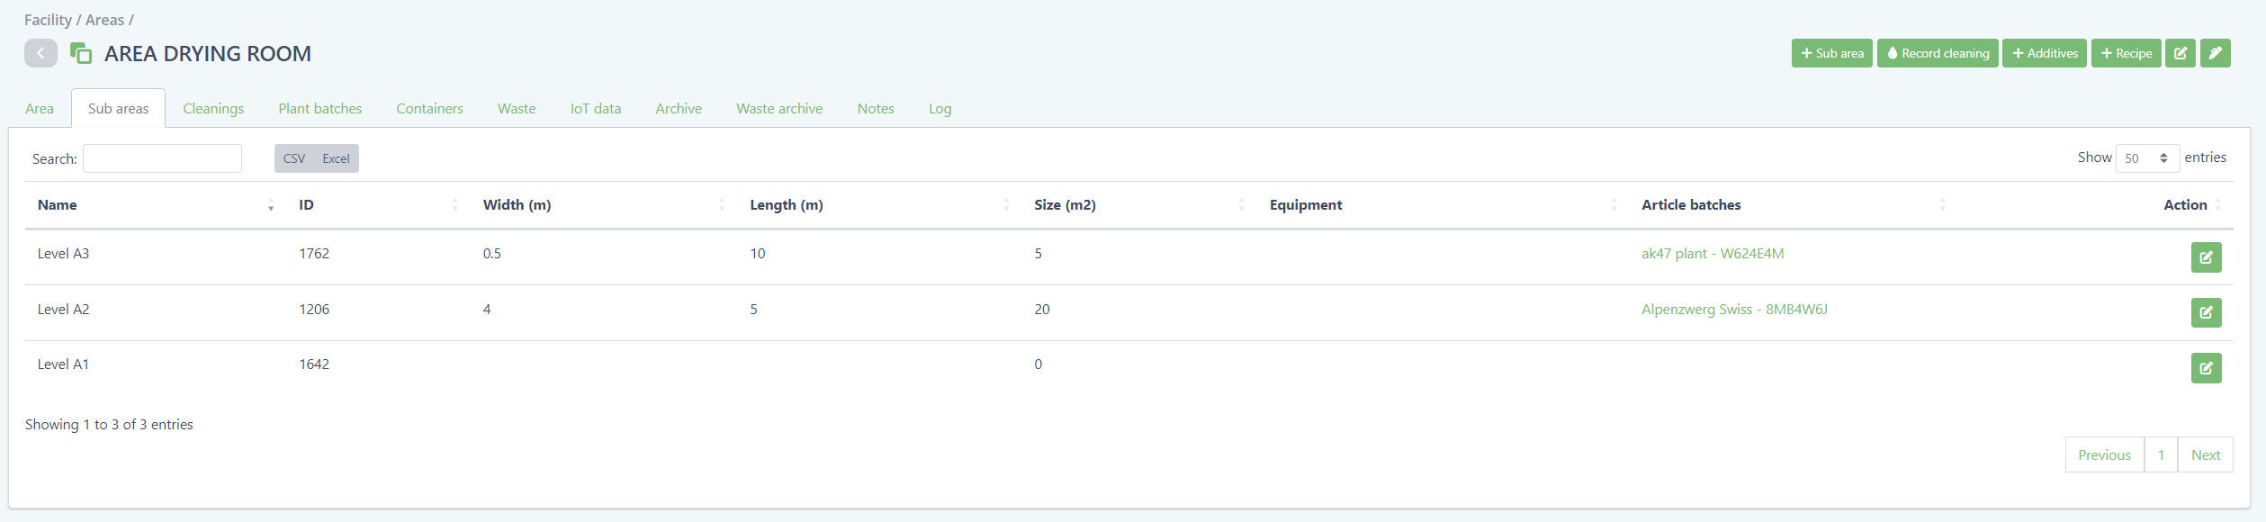Open the entries count dropdown
Screen dimensions: 2266x522
coord(2146,158)
